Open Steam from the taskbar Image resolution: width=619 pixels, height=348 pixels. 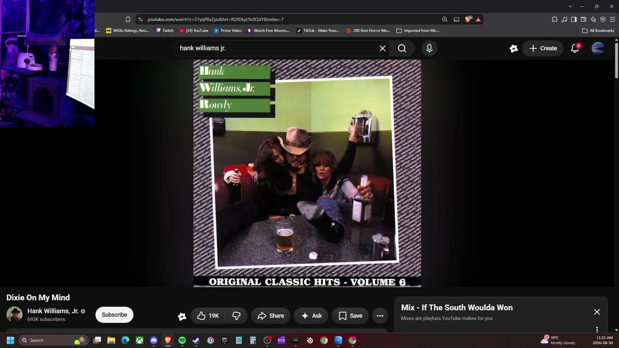tap(196, 340)
